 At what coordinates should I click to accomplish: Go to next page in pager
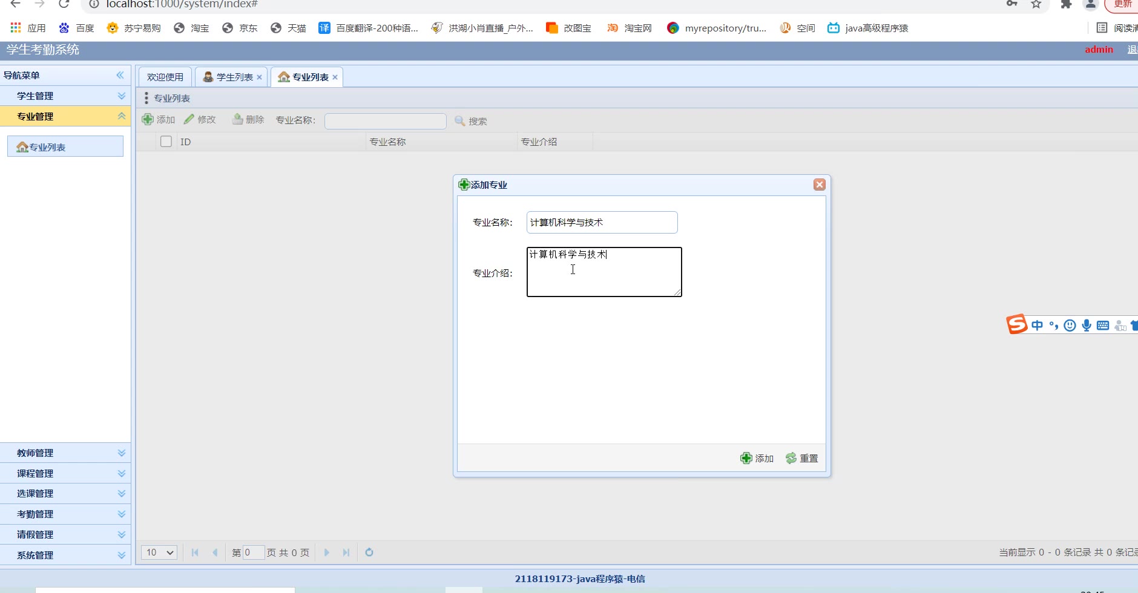pos(327,552)
